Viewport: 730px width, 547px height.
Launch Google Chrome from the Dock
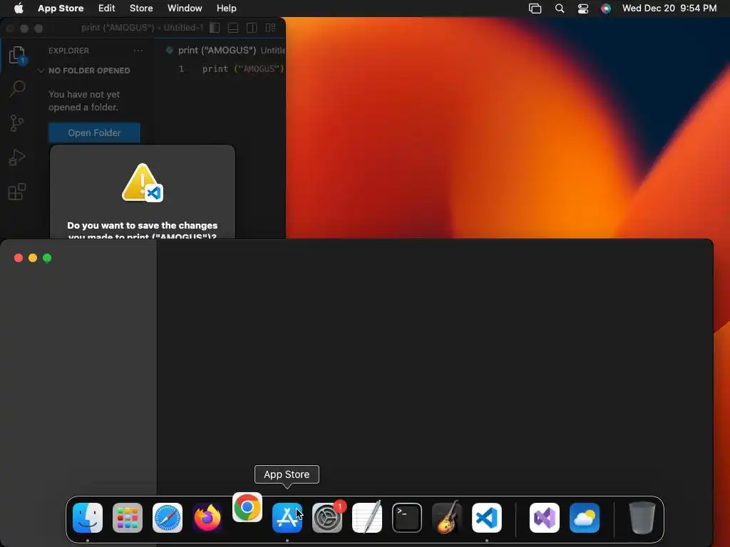247,507
